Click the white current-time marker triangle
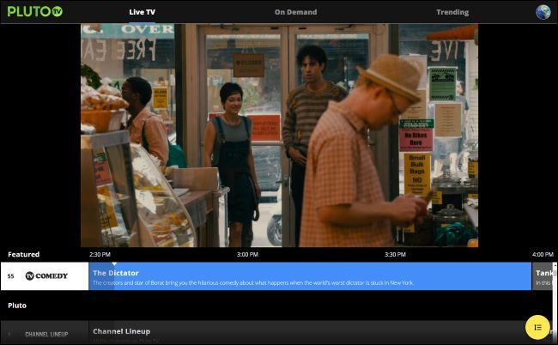Screen dimensions: 558x345 click(114, 264)
